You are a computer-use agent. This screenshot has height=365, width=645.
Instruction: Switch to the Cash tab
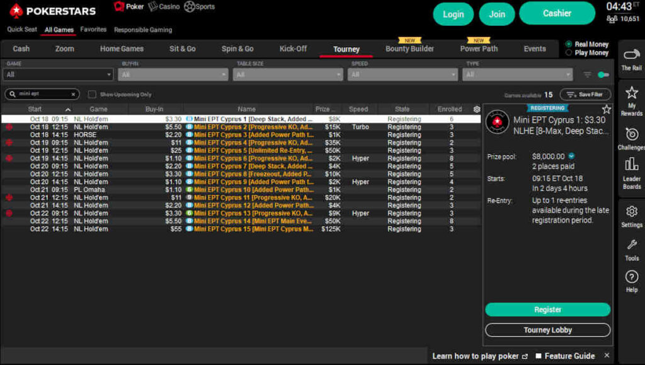[x=21, y=49]
